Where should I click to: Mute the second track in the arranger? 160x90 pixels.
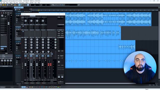pyautogui.click(x=18, y=29)
